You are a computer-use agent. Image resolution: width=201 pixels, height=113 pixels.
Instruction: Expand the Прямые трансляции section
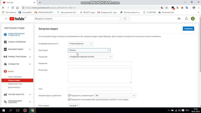(x=30, y=56)
